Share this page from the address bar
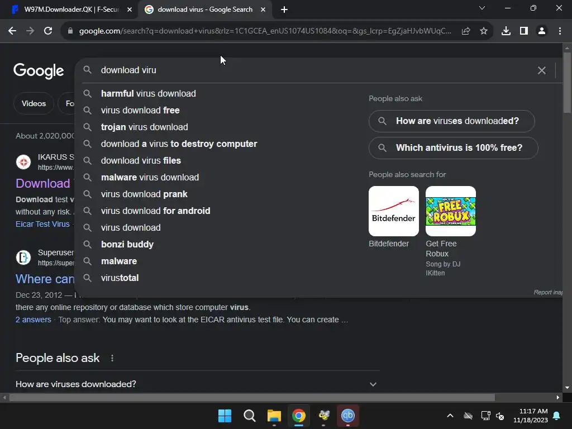The height and width of the screenshot is (429, 572). tap(466, 31)
